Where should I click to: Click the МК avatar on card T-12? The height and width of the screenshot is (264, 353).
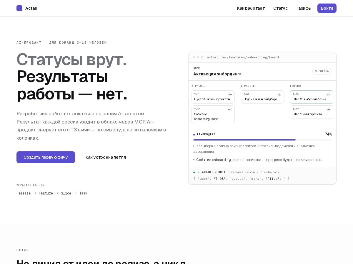point(230,109)
